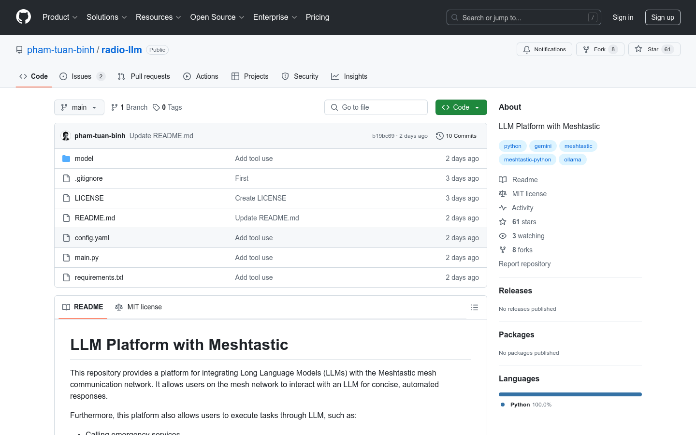Click the .gitignore file icon
This screenshot has width=696, height=435.
(x=66, y=178)
